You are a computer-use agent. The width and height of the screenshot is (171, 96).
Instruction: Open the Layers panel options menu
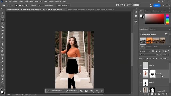[x=169, y=47]
